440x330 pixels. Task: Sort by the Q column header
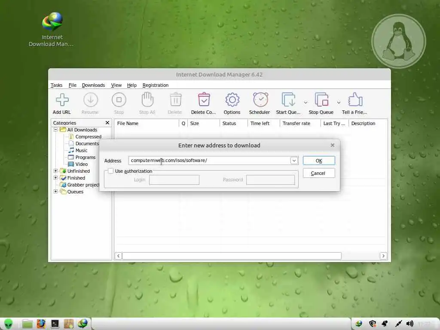(183, 123)
